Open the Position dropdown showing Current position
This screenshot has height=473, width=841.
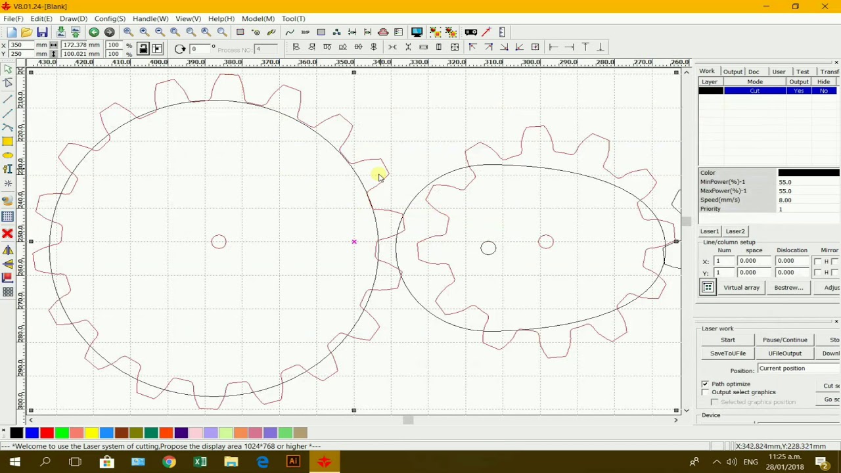pyautogui.click(x=798, y=369)
